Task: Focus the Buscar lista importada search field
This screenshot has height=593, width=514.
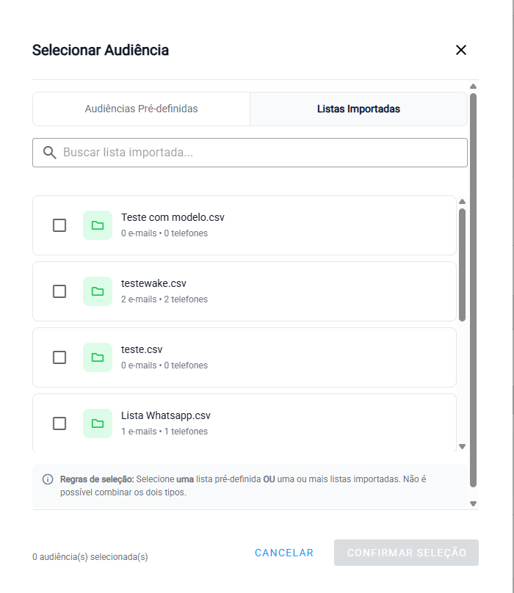Action: 257,153
